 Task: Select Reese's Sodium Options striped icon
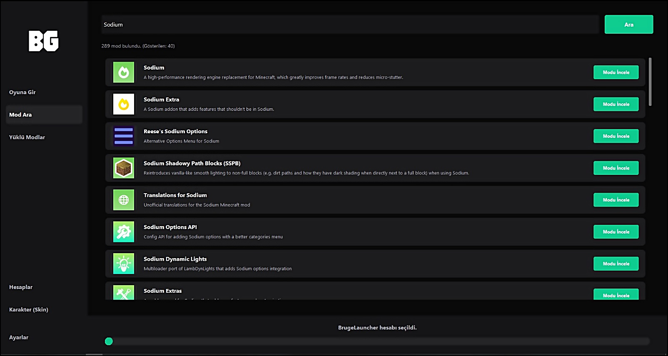point(124,136)
